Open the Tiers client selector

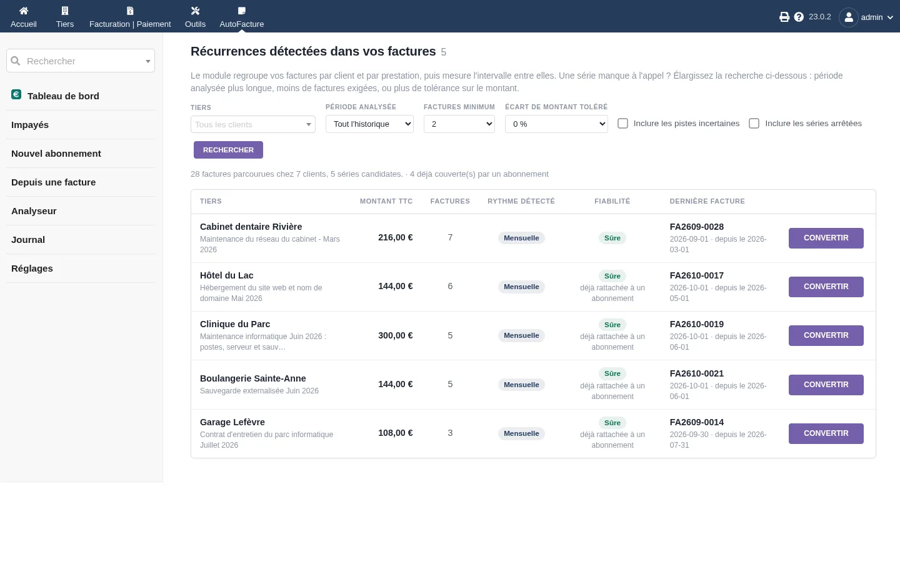253,124
